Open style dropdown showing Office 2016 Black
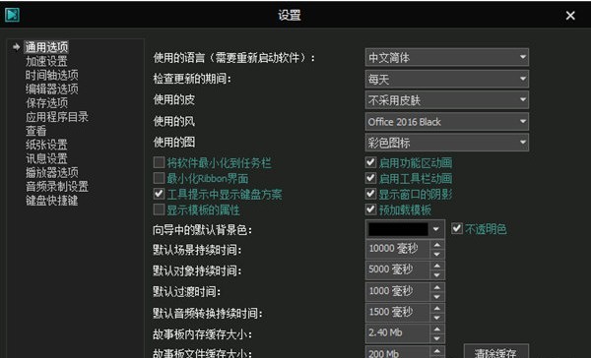 (447, 122)
